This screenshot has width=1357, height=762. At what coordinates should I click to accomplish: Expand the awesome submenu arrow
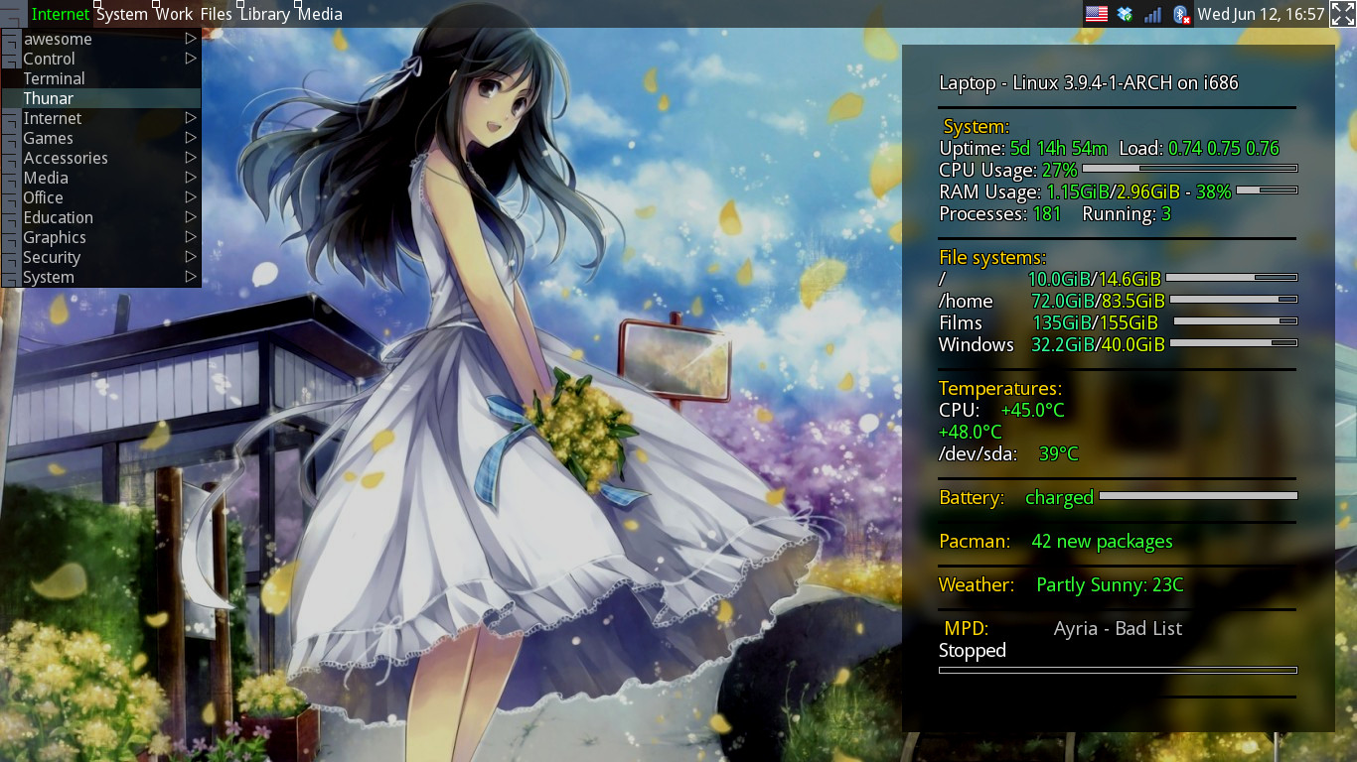[x=191, y=39]
